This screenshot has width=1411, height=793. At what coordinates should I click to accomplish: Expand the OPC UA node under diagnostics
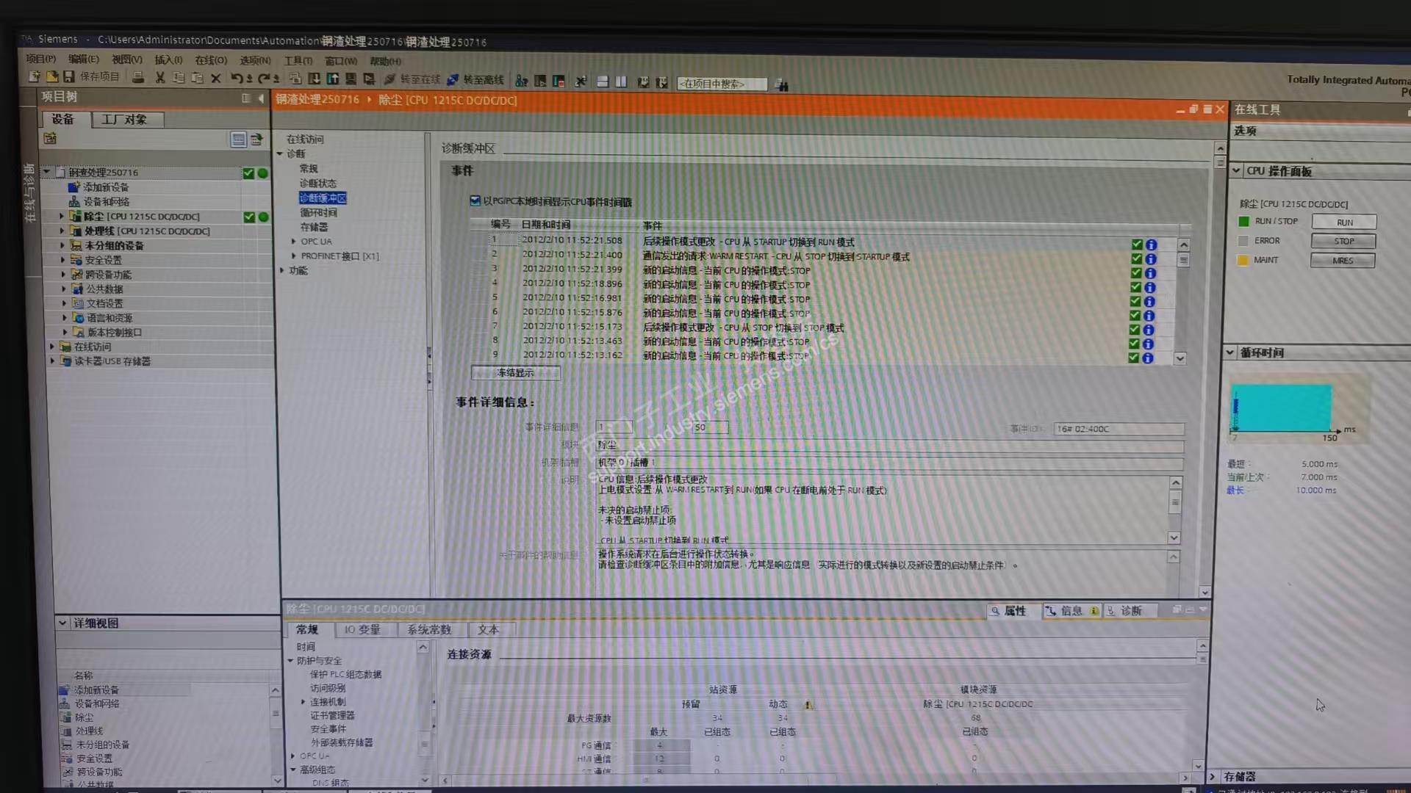click(293, 241)
